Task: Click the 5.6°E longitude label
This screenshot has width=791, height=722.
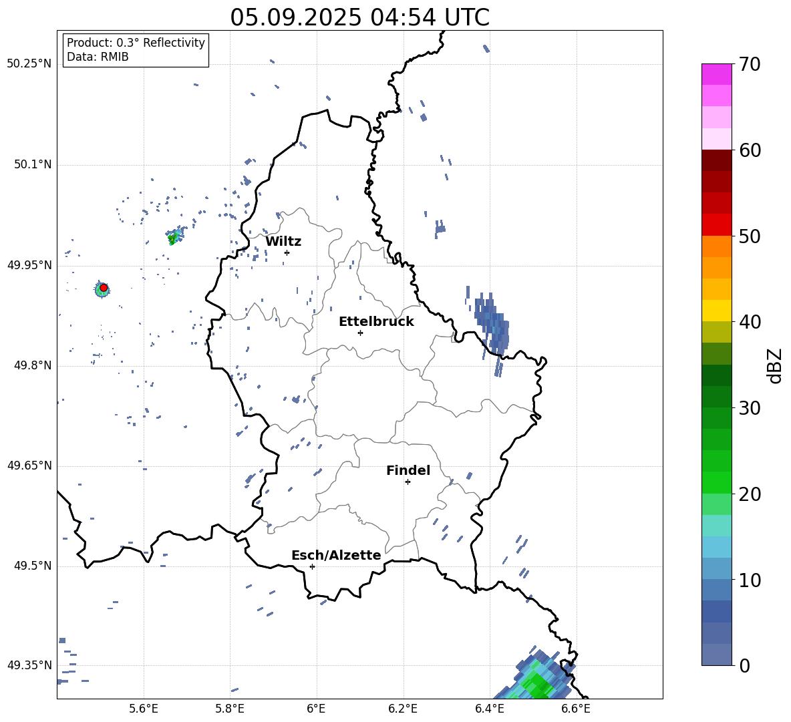Action: point(144,709)
